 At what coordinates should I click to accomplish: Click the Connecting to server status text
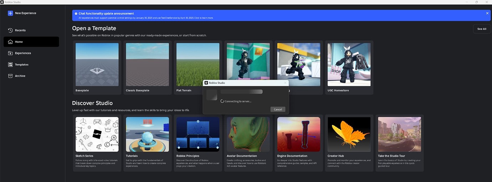point(238,101)
